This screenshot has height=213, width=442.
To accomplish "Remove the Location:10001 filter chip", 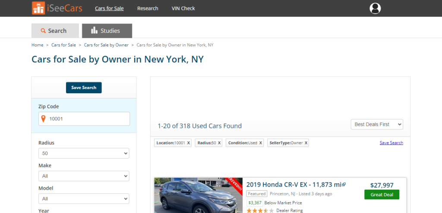I will click(189, 143).
